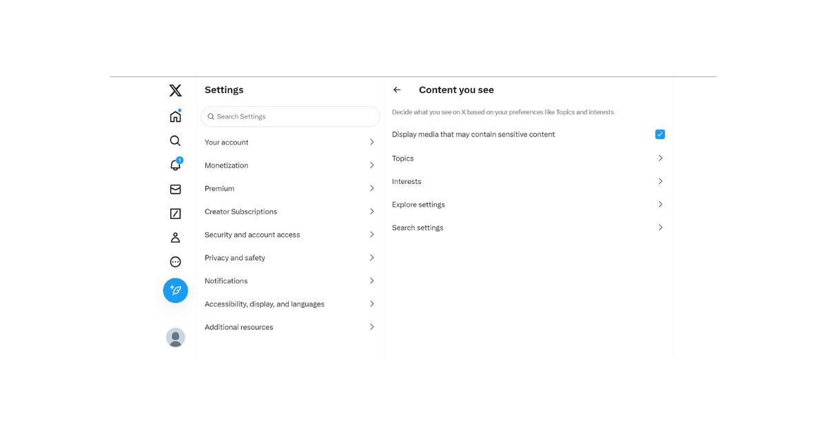Screen dimensions: 827x434
Task: Uncheck Display media with sensitive content
Action: tap(660, 134)
